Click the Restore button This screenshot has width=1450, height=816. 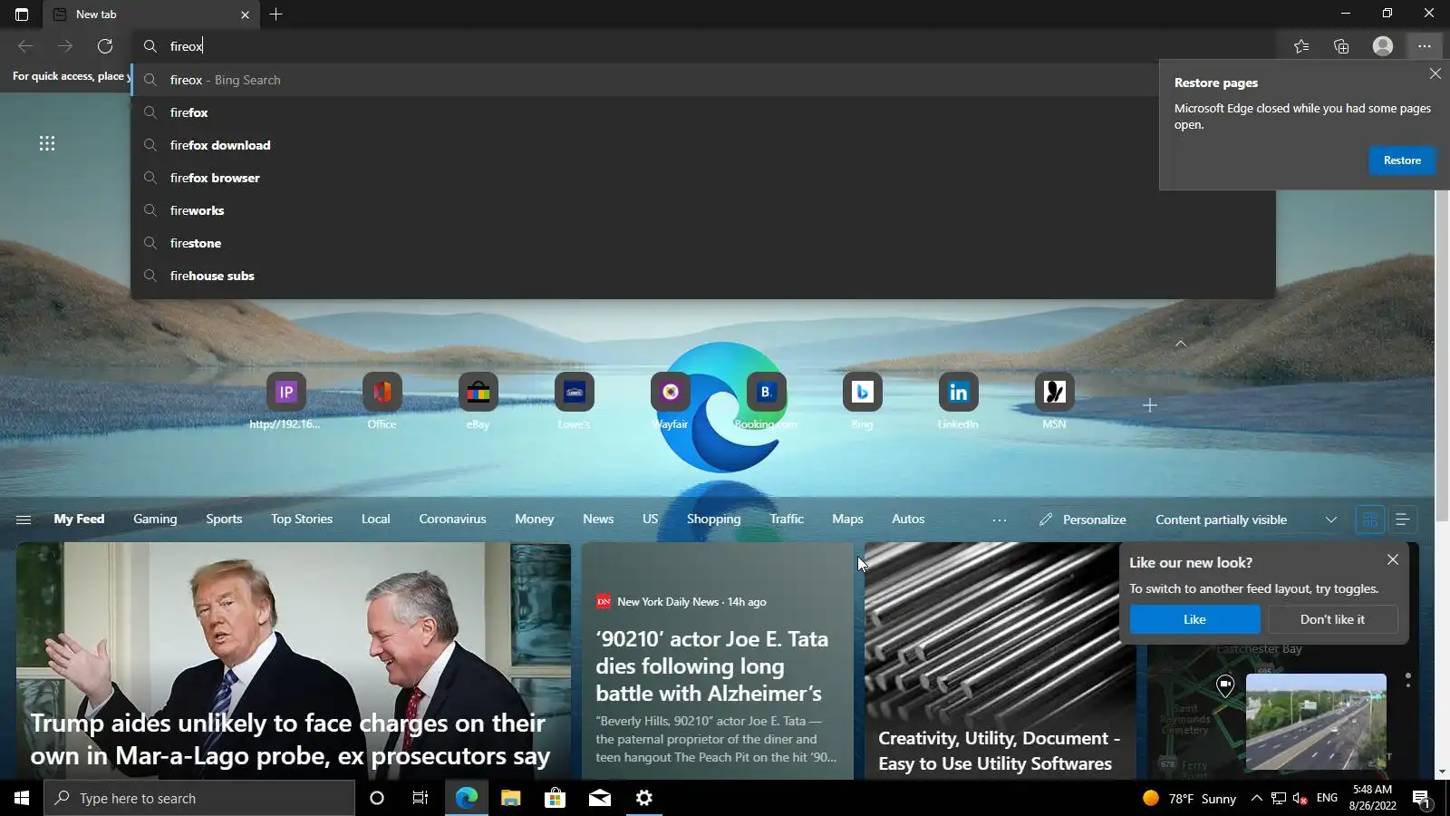point(1402,160)
